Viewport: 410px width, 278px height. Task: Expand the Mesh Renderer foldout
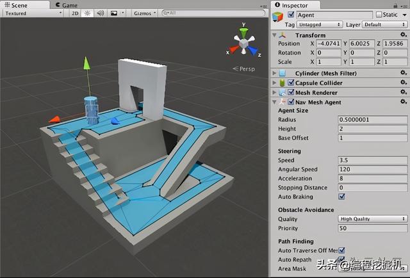click(274, 92)
